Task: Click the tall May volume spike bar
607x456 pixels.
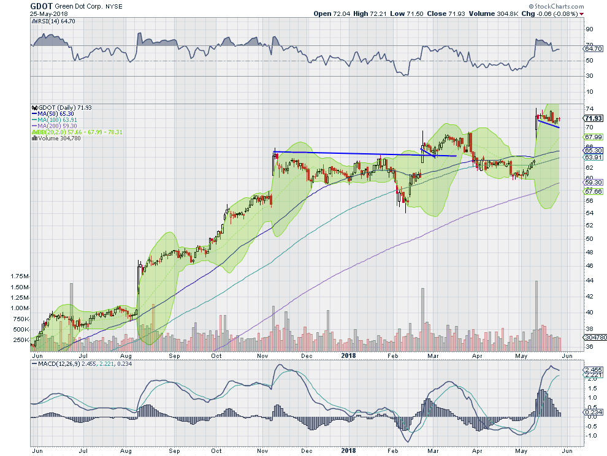Action: [x=536, y=316]
